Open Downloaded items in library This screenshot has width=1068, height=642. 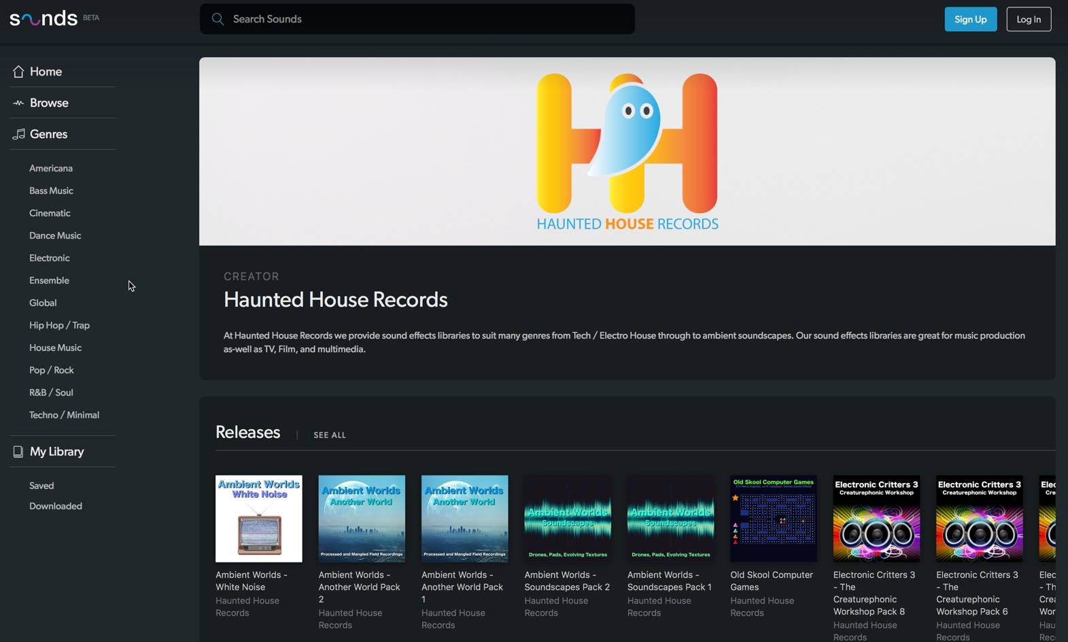56,506
